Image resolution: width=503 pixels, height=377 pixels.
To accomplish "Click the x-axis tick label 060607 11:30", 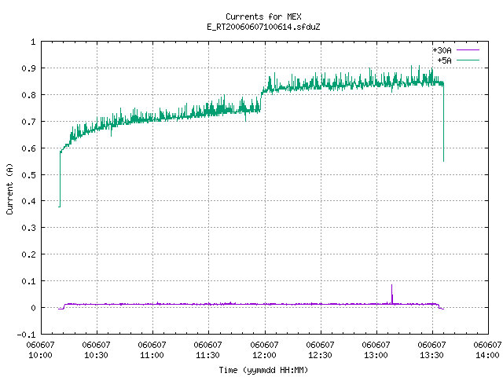I will click(207, 350).
